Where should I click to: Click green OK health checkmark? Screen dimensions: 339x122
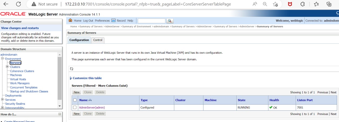click(271, 107)
